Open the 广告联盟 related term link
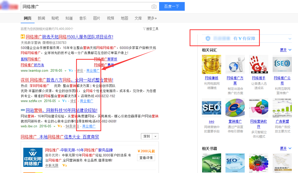This screenshot has width=298, height=173. 282,121
